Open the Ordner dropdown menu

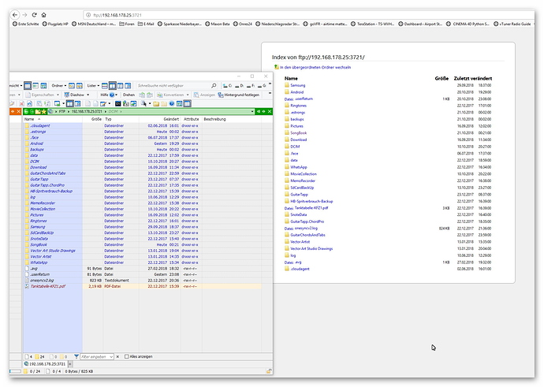58,84
